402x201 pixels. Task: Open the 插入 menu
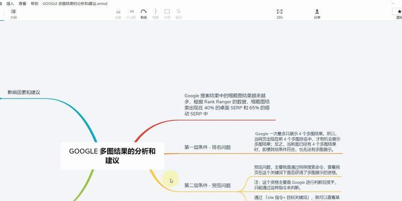10,4
